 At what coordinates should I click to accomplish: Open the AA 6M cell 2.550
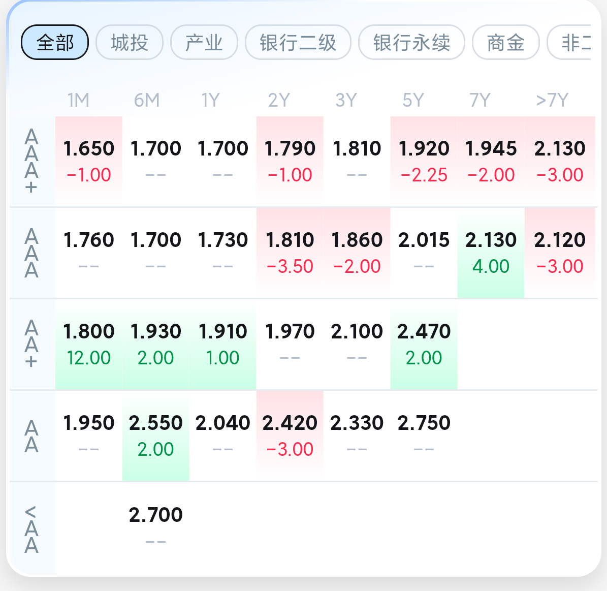(155, 436)
